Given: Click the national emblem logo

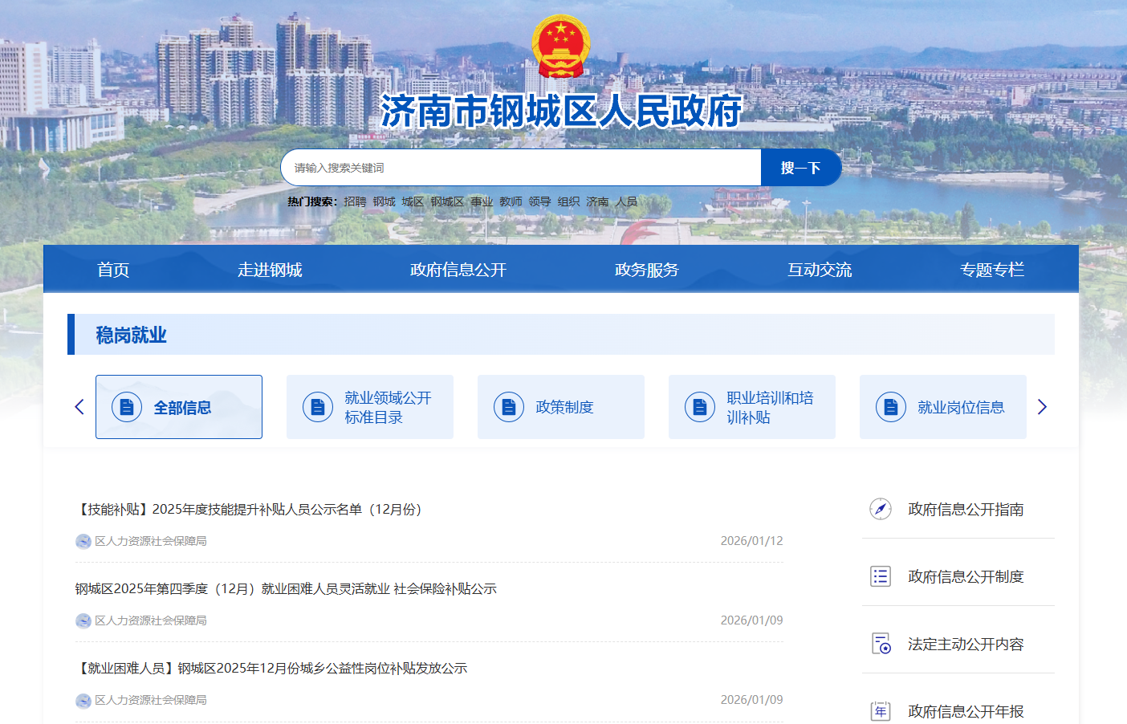Looking at the screenshot, I should (561, 46).
